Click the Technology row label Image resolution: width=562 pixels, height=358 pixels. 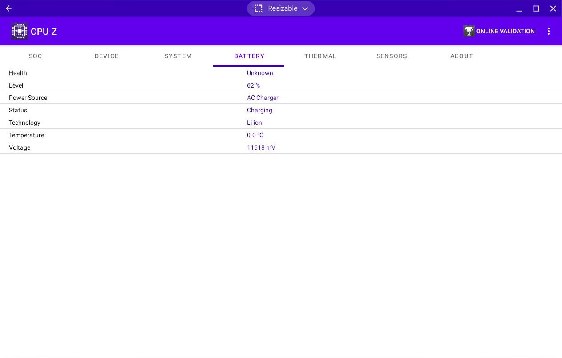tap(24, 123)
